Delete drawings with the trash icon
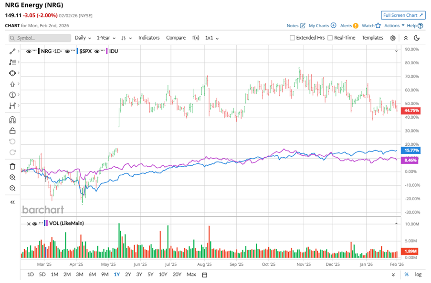The image size is (431, 283). (12, 167)
